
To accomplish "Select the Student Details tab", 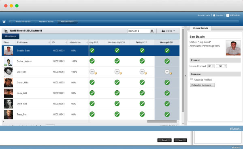I will [200, 28].
